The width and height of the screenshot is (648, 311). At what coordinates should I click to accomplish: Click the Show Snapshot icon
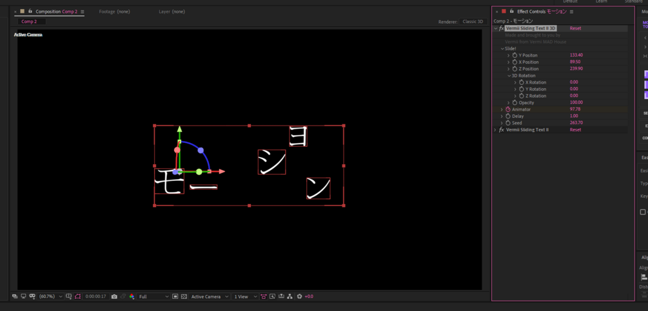[123, 297]
